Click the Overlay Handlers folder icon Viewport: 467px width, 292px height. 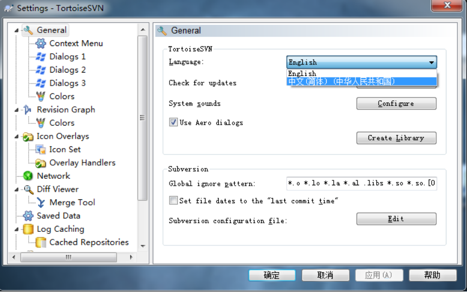[41, 163]
